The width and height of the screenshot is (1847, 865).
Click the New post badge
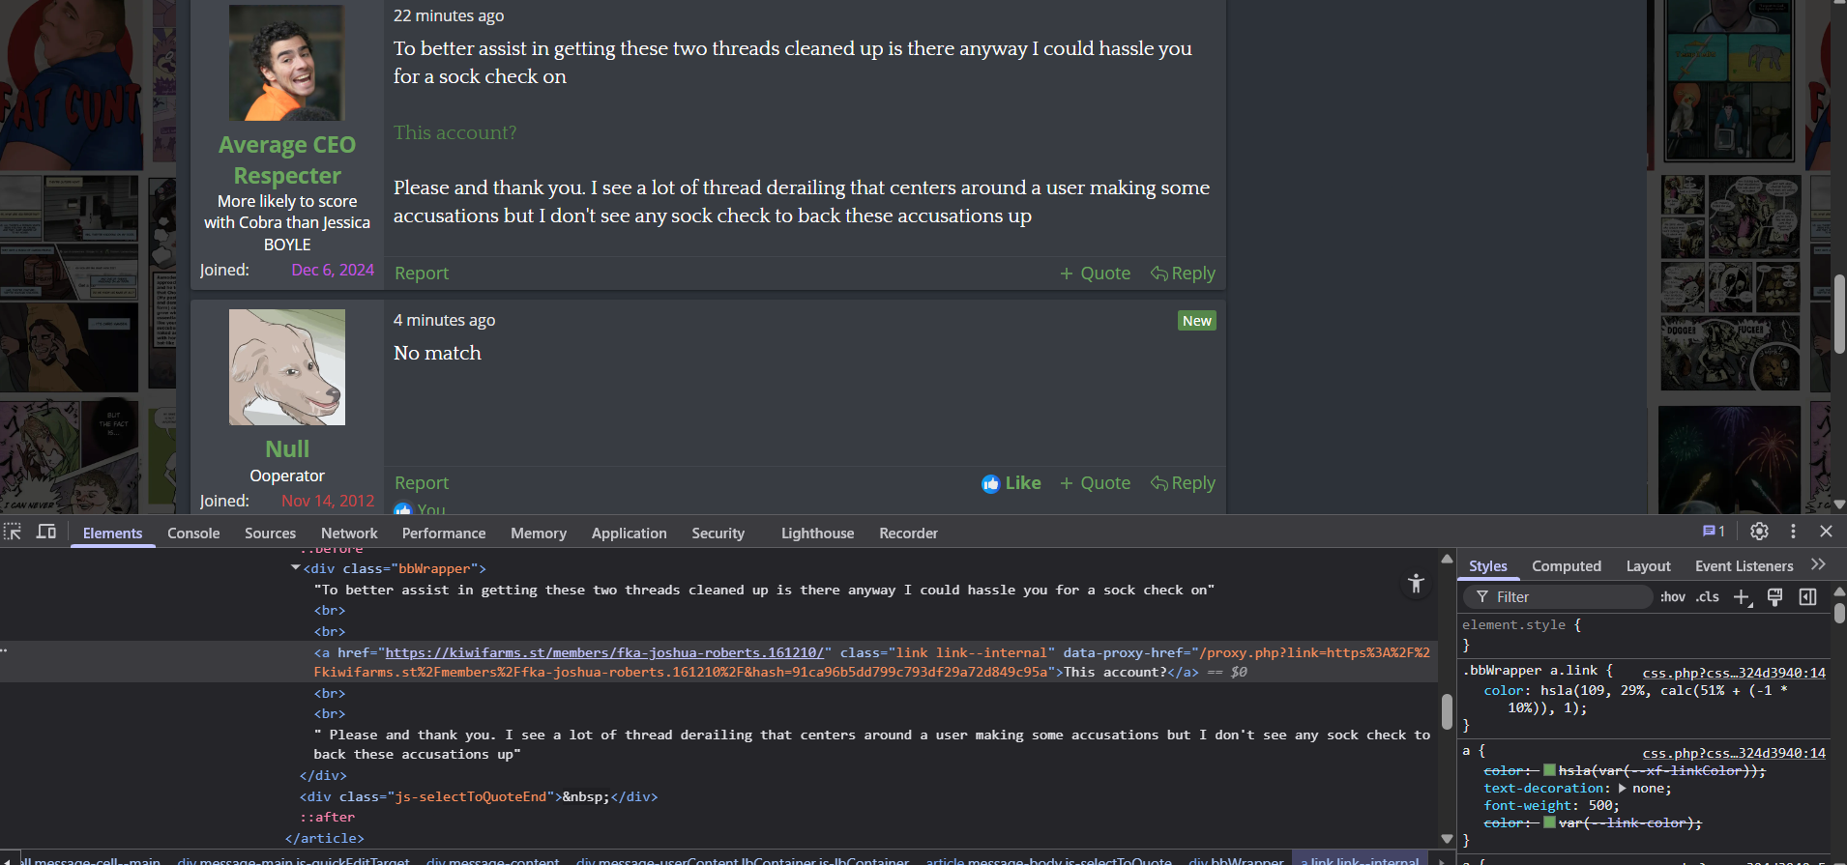1197,321
